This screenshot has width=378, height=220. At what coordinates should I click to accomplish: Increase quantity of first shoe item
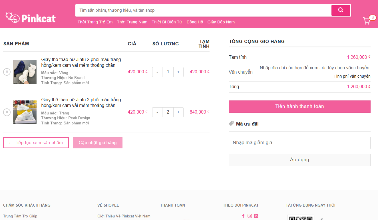(x=178, y=72)
